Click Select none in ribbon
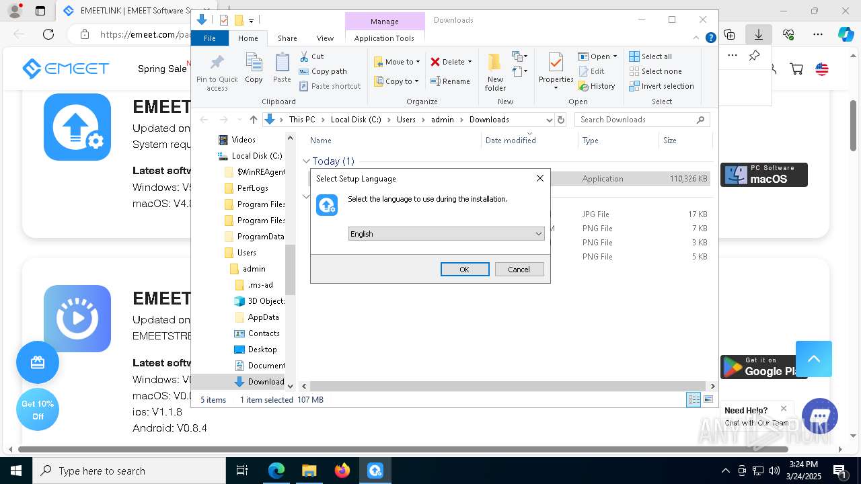The width and height of the screenshot is (861, 484). click(x=655, y=71)
